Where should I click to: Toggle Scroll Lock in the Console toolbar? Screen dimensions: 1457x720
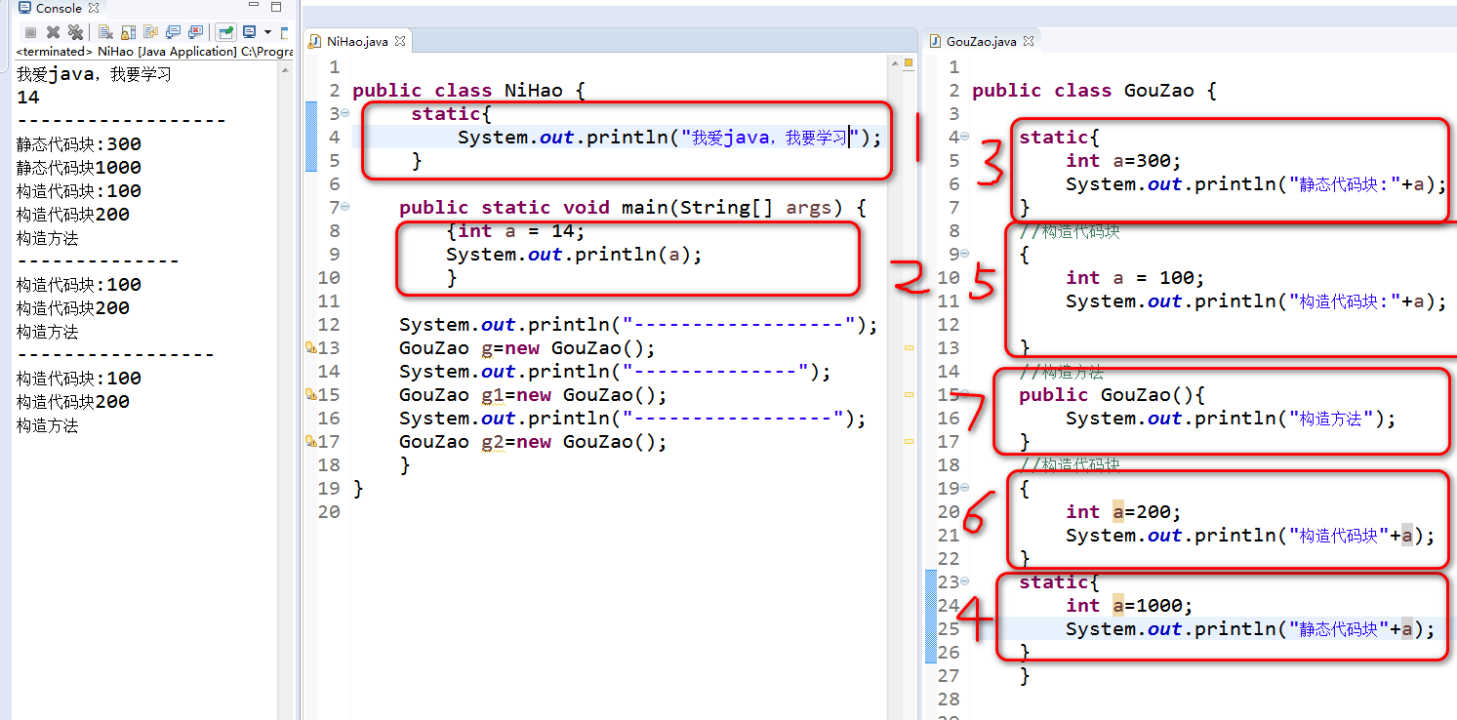pyautogui.click(x=128, y=32)
